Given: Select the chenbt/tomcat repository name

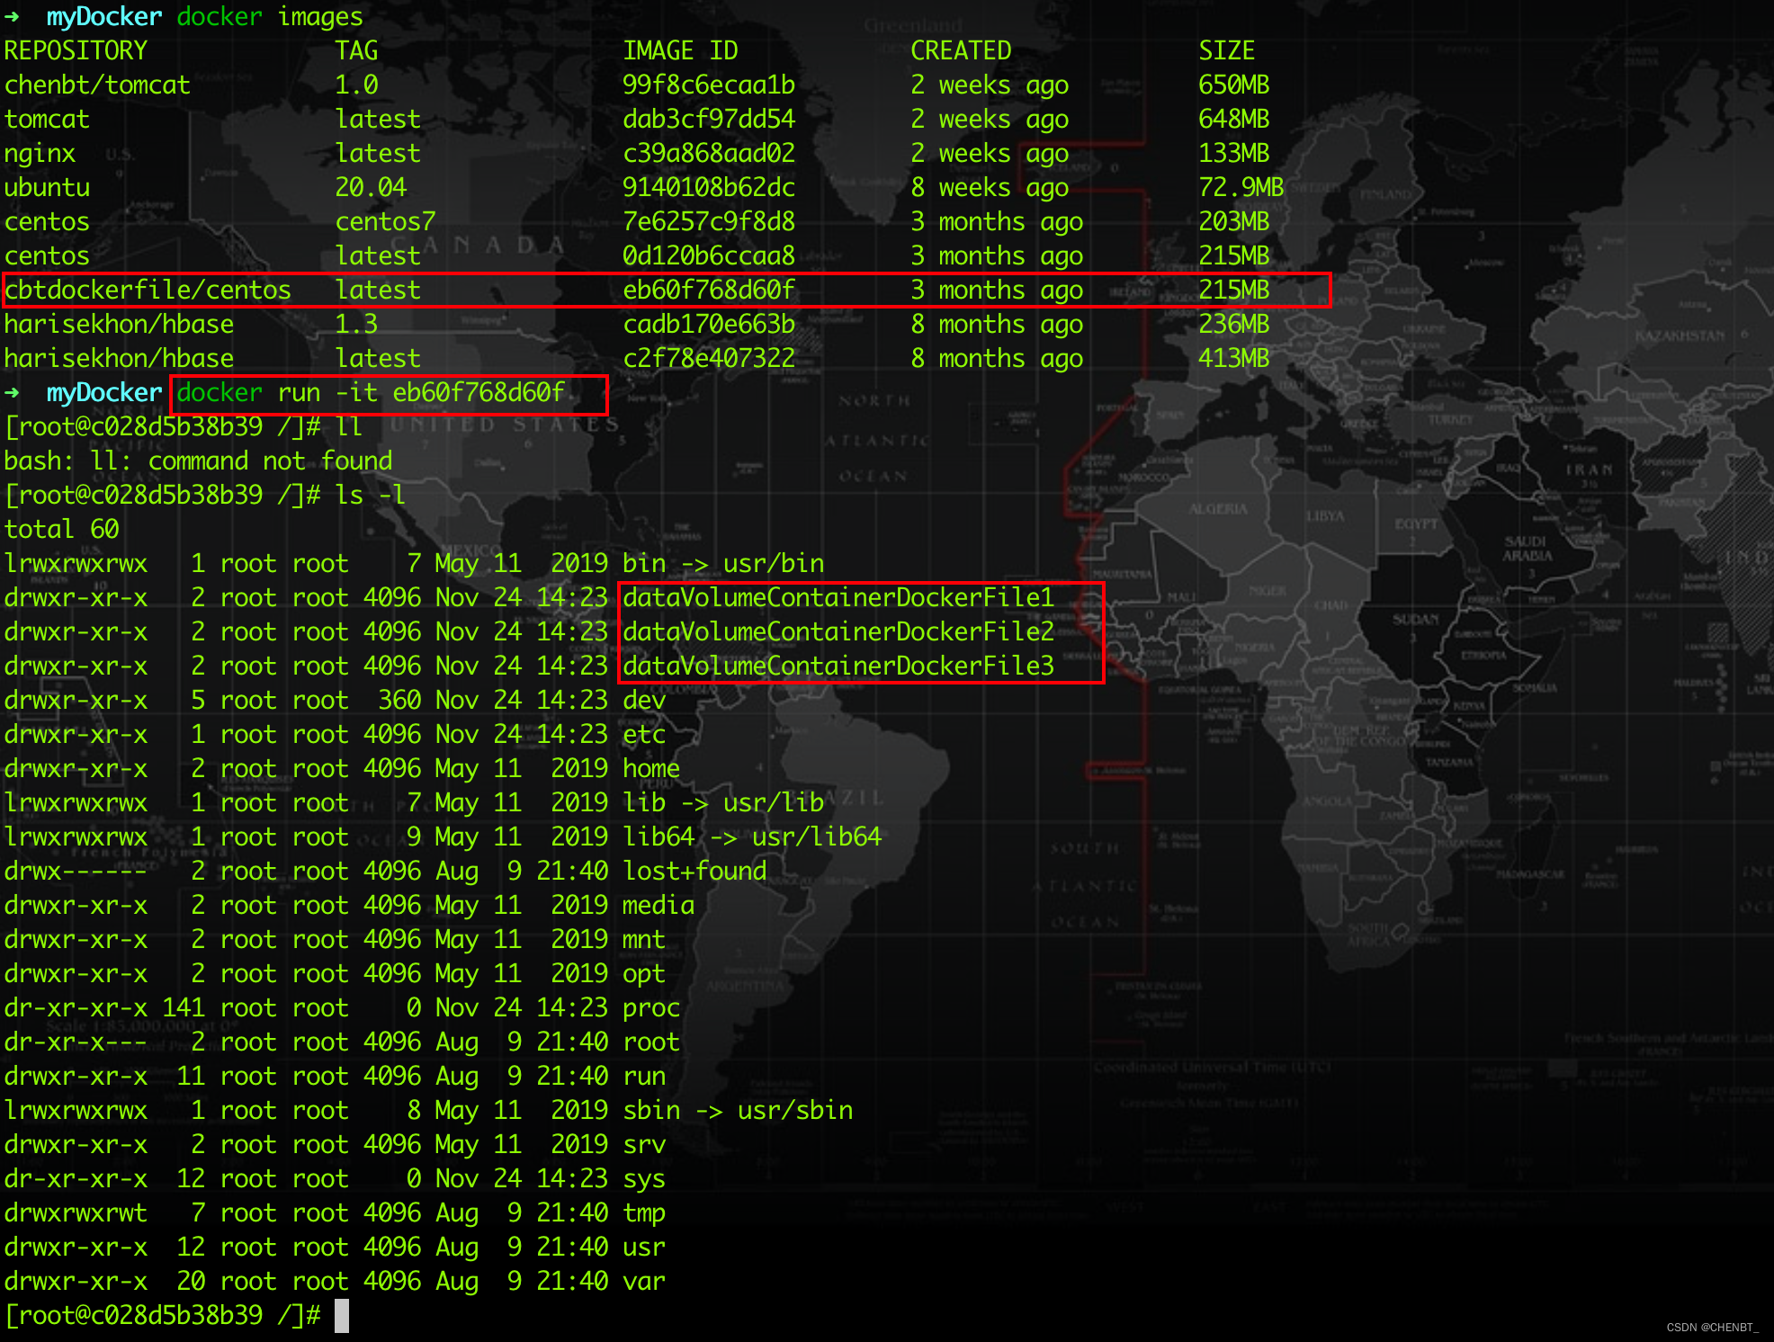Looking at the screenshot, I should click(x=97, y=85).
